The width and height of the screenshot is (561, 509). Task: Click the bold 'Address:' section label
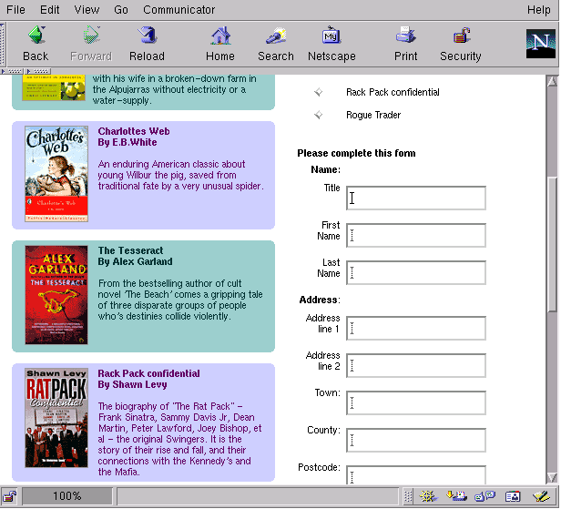(320, 300)
